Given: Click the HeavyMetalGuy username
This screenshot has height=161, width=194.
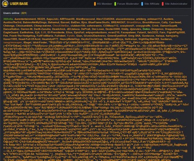Looking at the screenshot, I should [x=70, y=39].
